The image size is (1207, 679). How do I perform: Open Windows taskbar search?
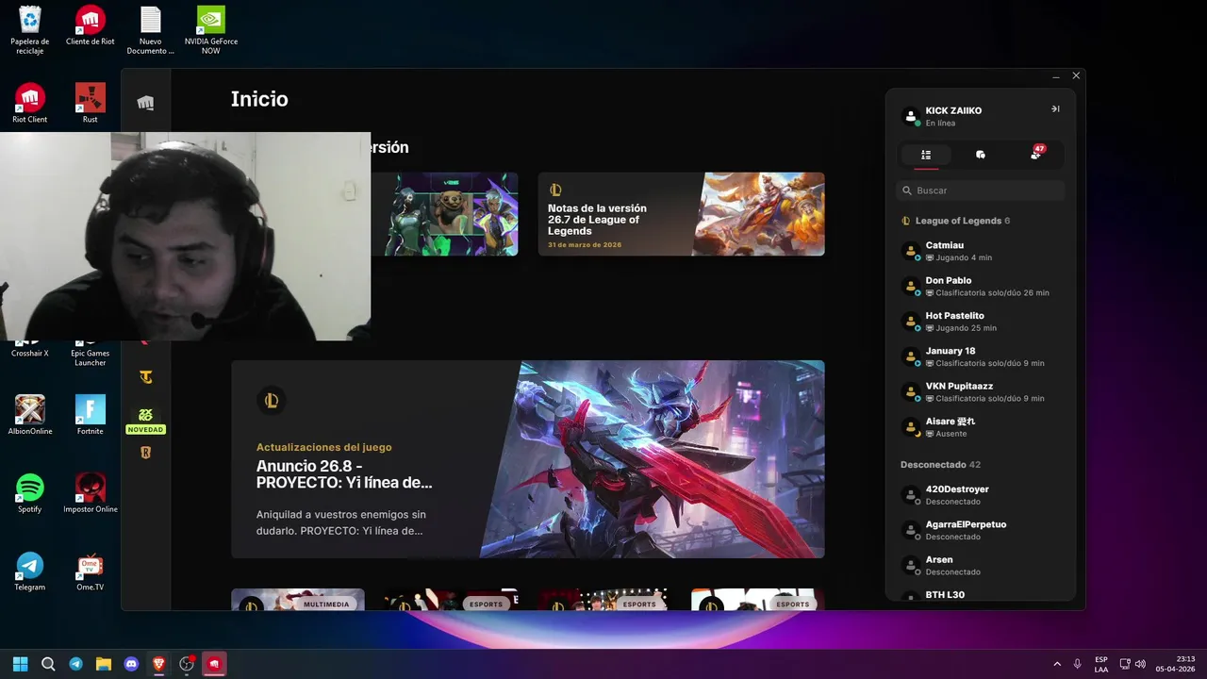tap(48, 664)
